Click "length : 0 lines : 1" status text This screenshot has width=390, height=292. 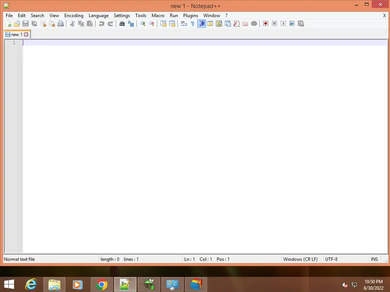[119, 259]
